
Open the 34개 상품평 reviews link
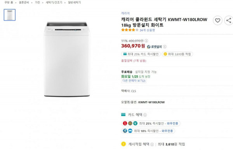[x=147, y=30]
